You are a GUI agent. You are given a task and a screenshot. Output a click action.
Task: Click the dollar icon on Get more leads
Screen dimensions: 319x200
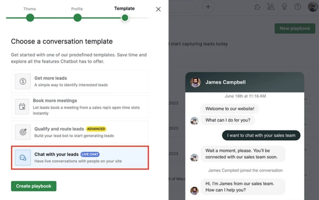(x=22, y=81)
